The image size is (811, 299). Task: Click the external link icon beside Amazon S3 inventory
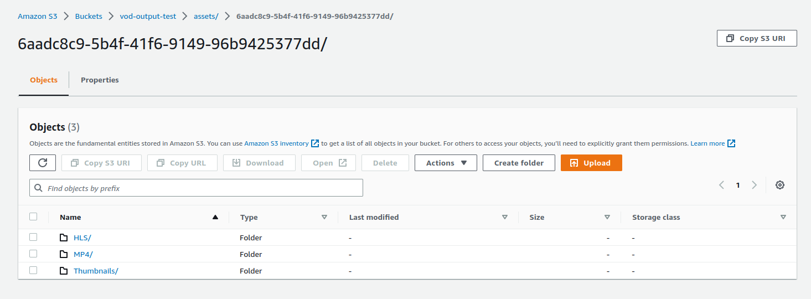[315, 143]
